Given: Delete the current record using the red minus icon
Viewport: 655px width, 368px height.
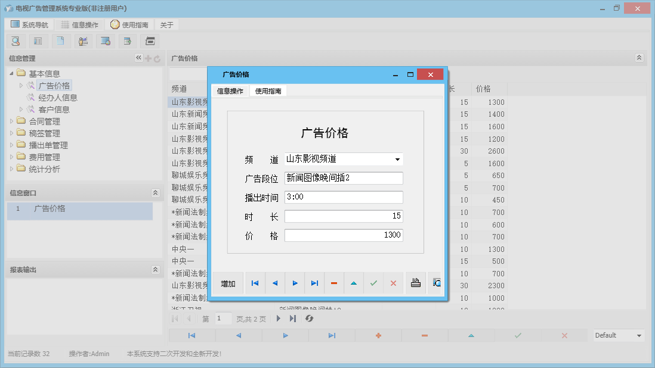Looking at the screenshot, I should pyautogui.click(x=334, y=283).
